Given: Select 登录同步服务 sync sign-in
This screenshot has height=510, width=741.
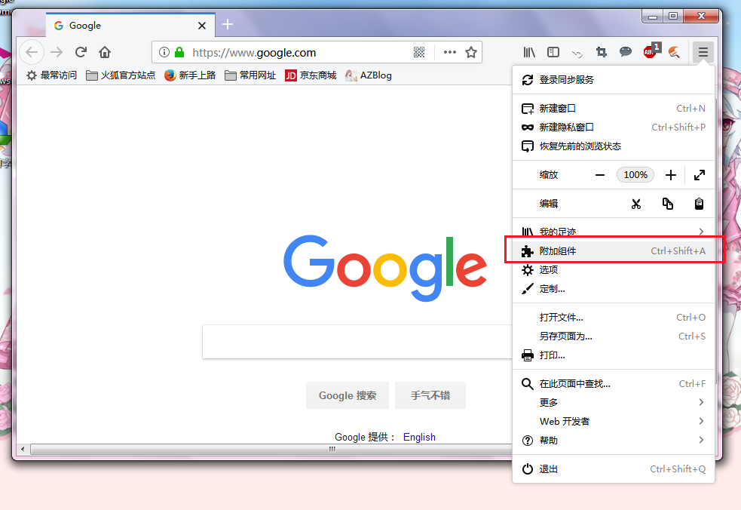Looking at the screenshot, I should (x=614, y=80).
